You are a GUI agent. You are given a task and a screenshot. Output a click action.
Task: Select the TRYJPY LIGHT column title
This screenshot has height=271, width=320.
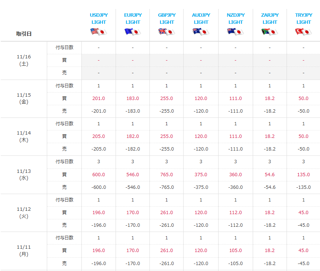[303, 19]
